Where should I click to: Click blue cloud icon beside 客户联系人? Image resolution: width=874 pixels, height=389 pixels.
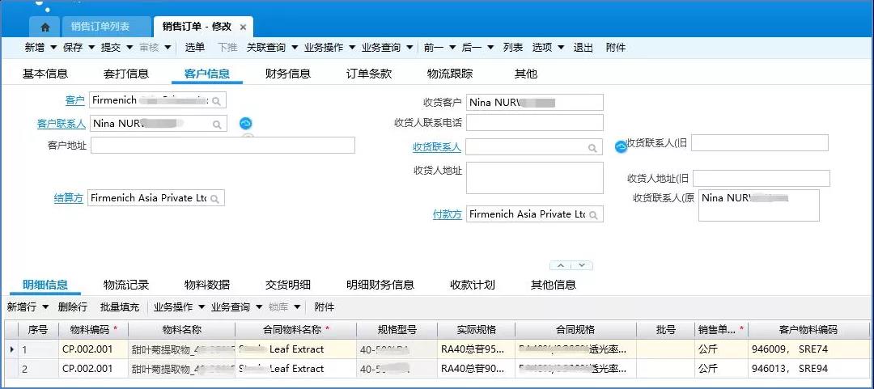[246, 124]
